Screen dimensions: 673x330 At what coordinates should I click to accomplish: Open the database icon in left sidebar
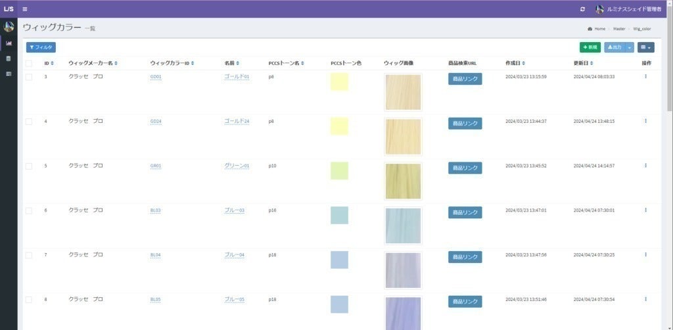point(9,59)
